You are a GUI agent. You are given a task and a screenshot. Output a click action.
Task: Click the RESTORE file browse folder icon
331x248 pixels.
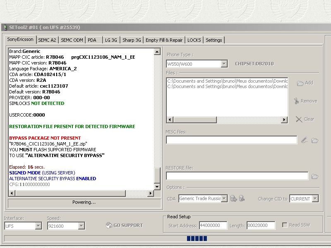point(315,176)
